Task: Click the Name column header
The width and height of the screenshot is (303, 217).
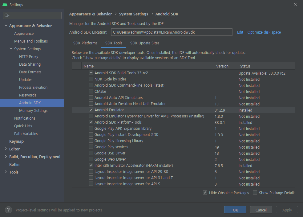Action: [147, 66]
